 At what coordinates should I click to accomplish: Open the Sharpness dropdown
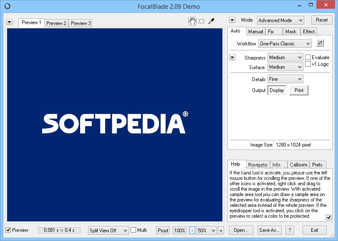(285, 57)
